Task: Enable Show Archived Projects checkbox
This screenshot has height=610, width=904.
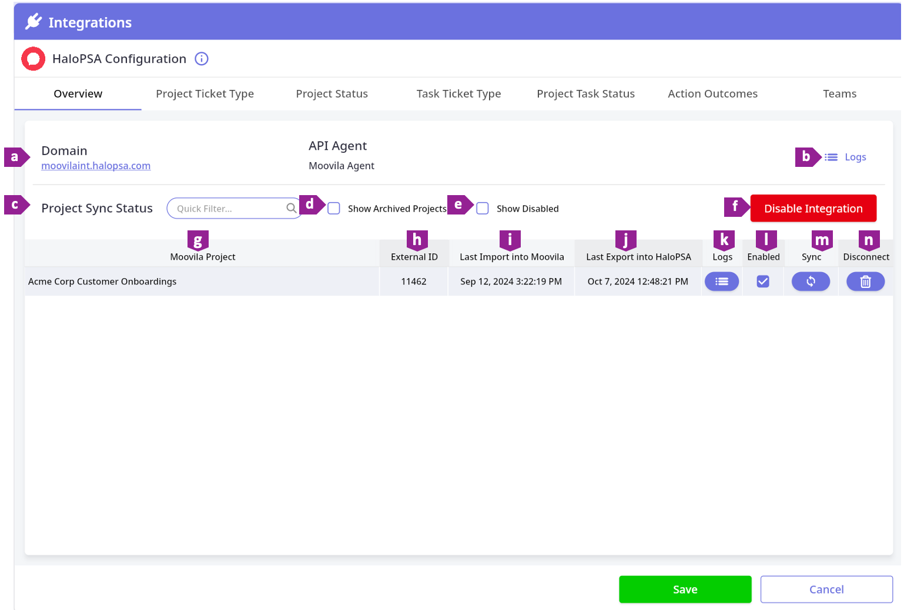Action: pyautogui.click(x=334, y=209)
